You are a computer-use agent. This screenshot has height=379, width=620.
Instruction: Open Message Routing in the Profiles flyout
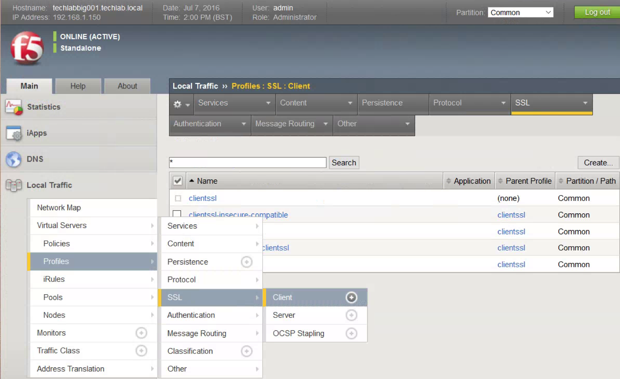click(211, 333)
